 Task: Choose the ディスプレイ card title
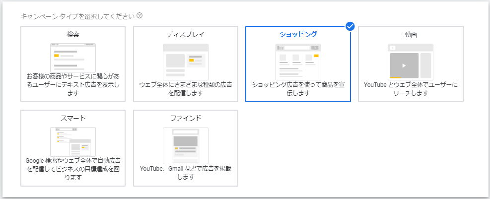186,34
